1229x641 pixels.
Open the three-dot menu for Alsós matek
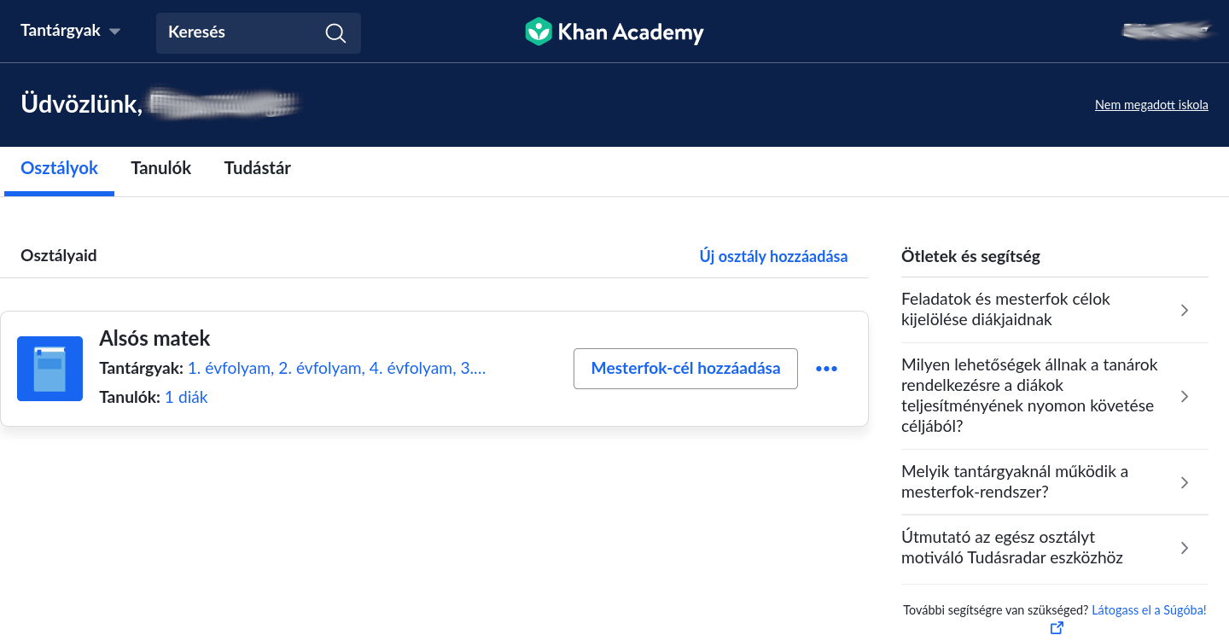[x=826, y=369]
